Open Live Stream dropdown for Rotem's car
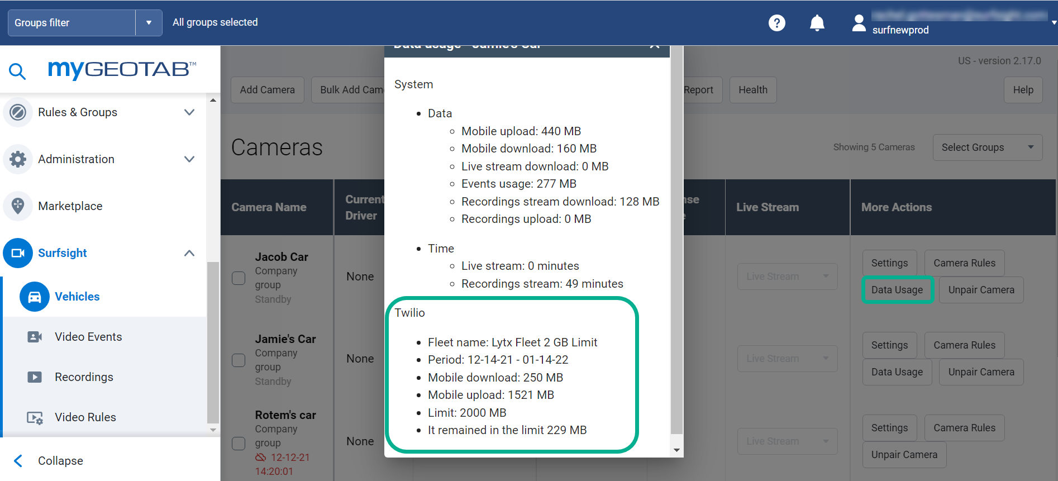This screenshot has width=1058, height=481. (787, 441)
